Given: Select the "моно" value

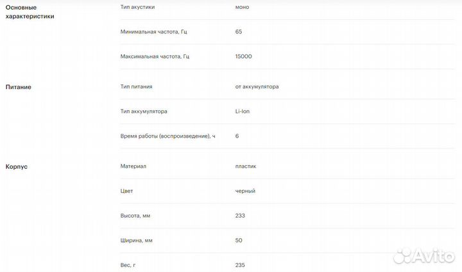Looking at the screenshot, I should point(243,7).
